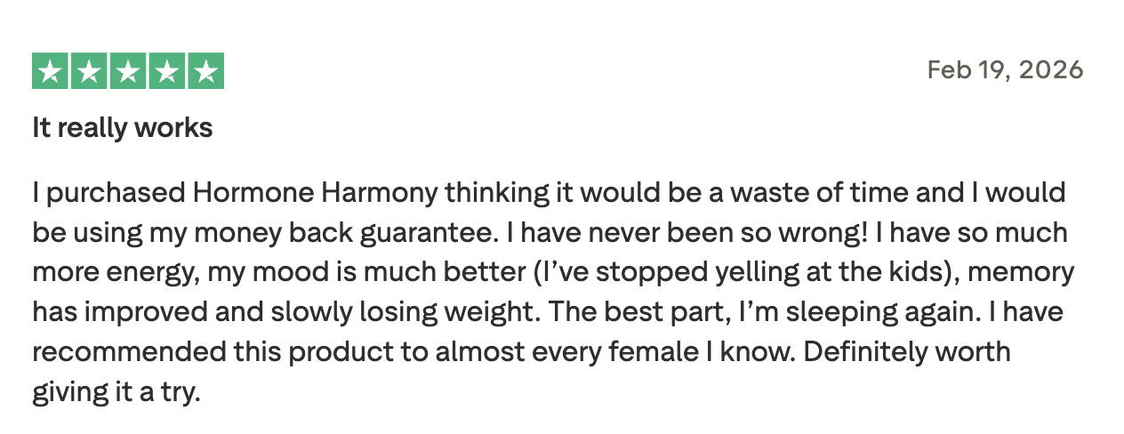The width and height of the screenshot is (1124, 434).
Task: Click the third star in rating
Action: [128, 72]
